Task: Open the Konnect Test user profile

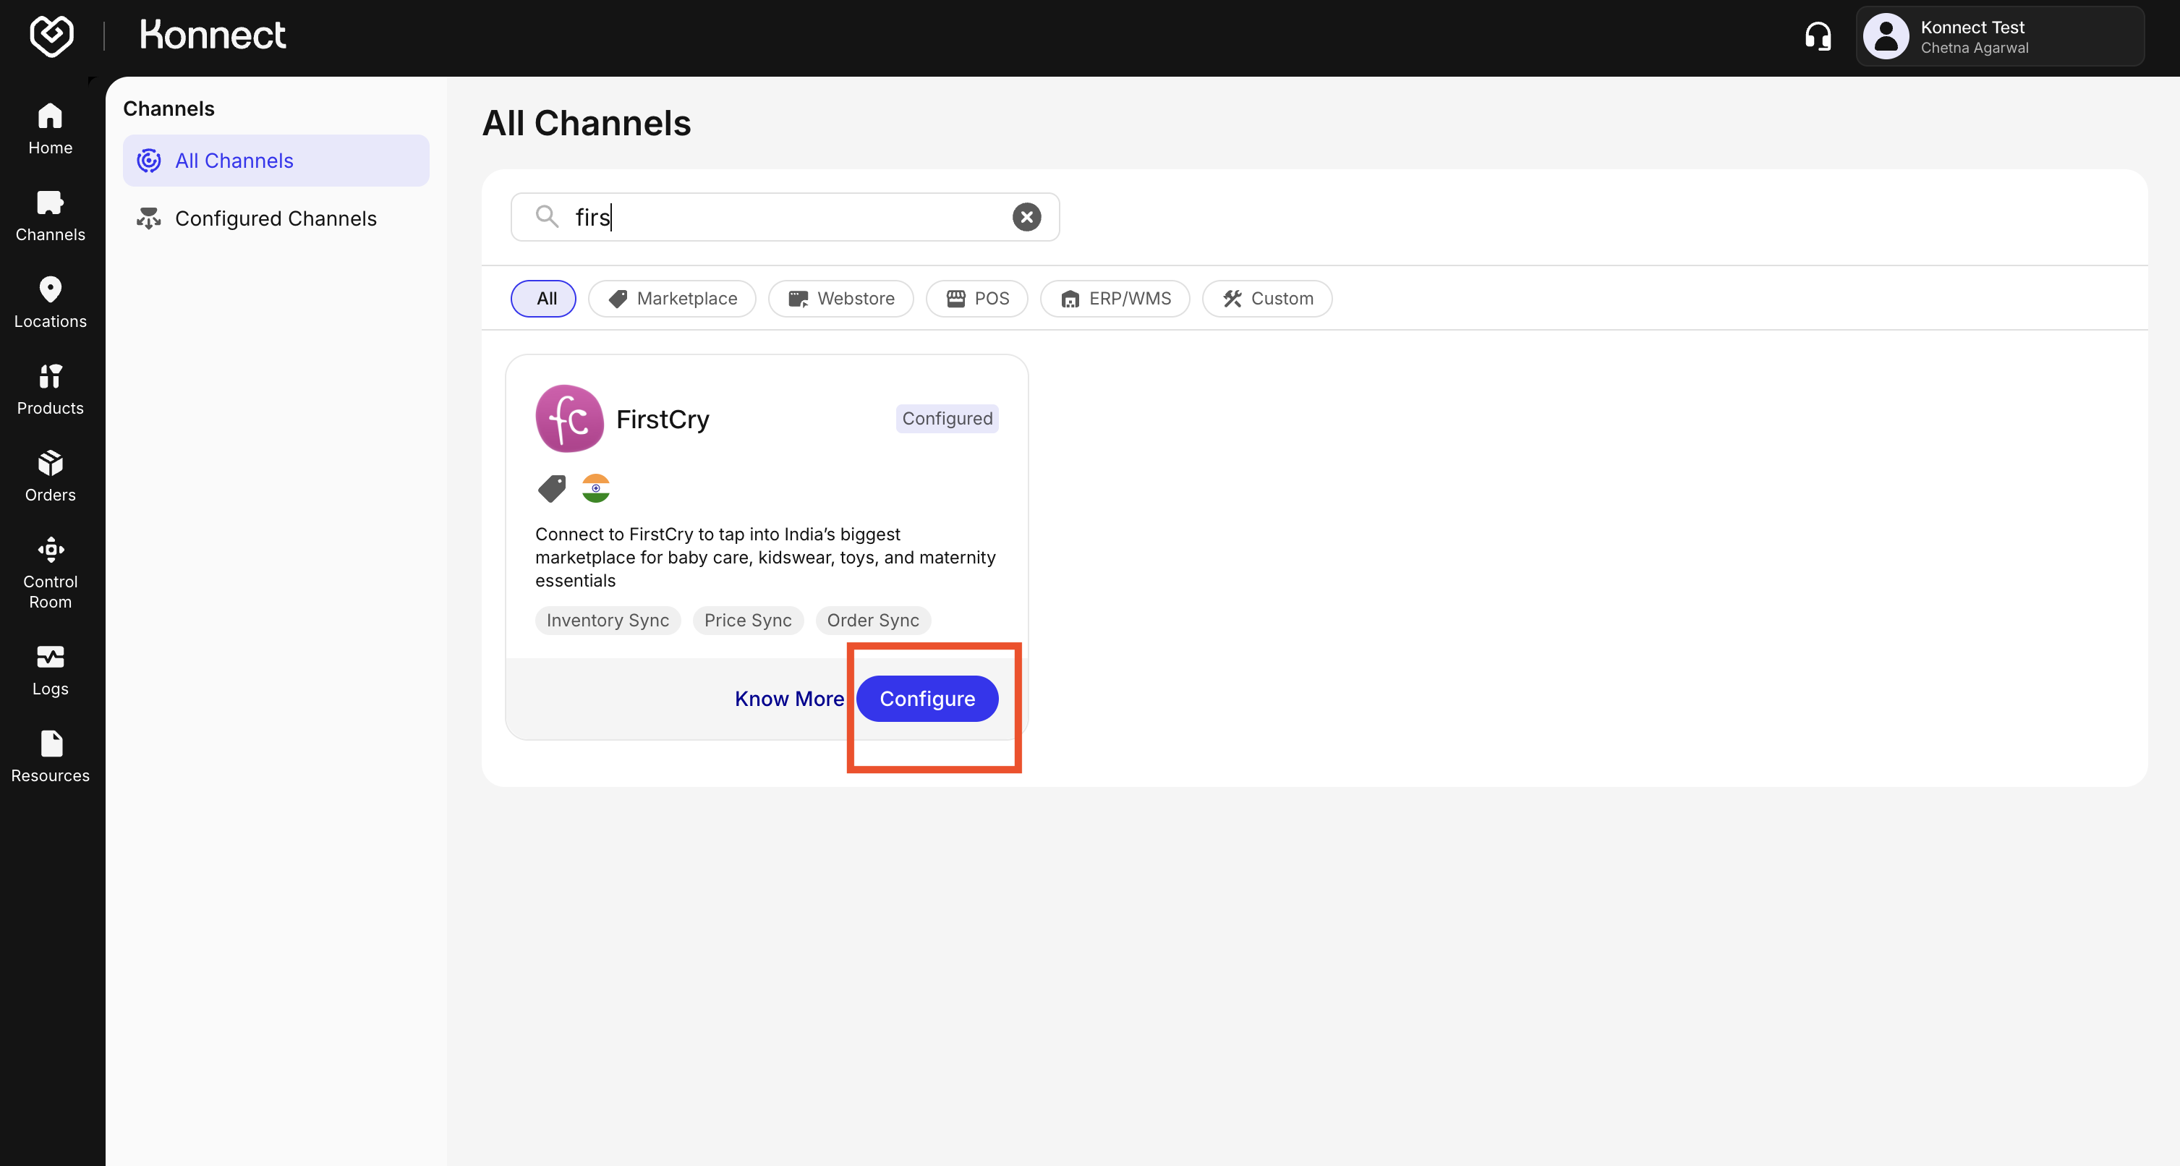Action: 2000,36
